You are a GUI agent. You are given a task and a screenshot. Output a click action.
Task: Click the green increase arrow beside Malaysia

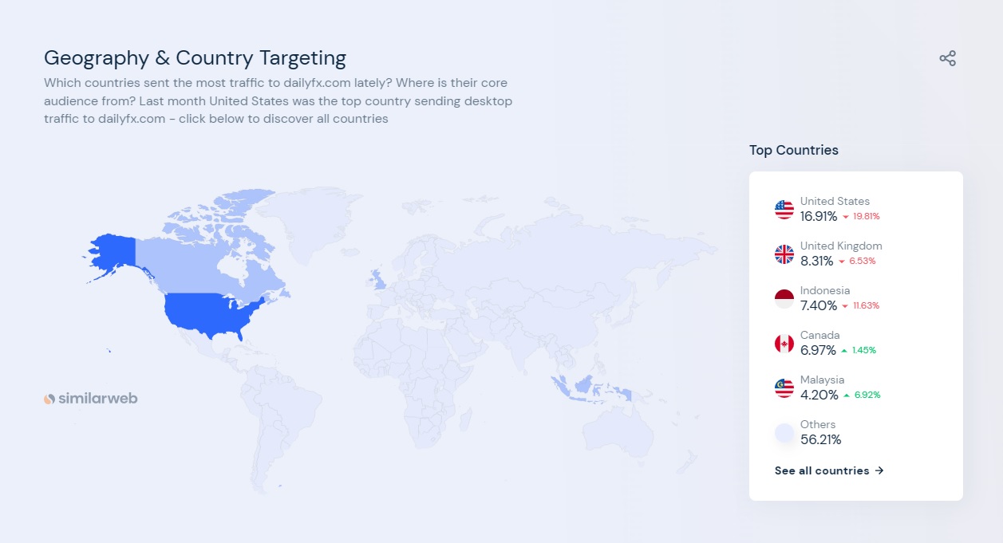tap(845, 395)
